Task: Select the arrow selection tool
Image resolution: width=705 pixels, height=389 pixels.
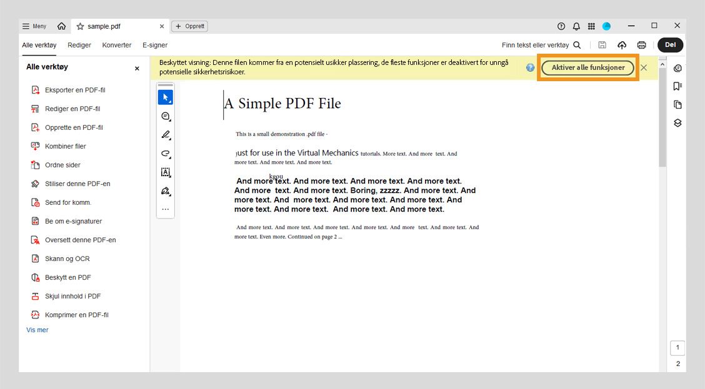Action: tap(166, 97)
